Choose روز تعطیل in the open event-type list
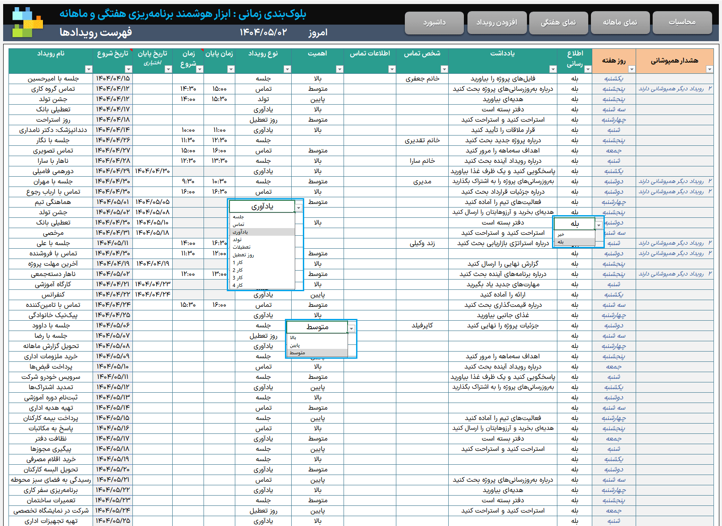This screenshot has height=526, width=722. [262, 255]
